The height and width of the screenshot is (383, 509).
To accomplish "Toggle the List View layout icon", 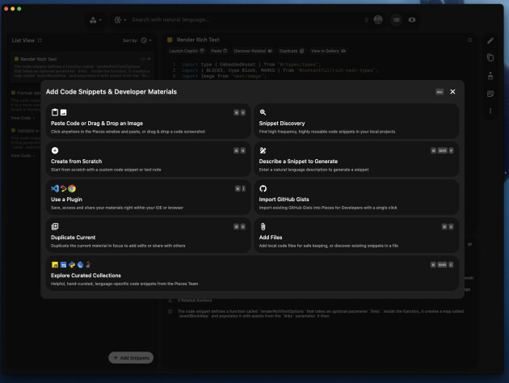I will (x=40, y=40).
